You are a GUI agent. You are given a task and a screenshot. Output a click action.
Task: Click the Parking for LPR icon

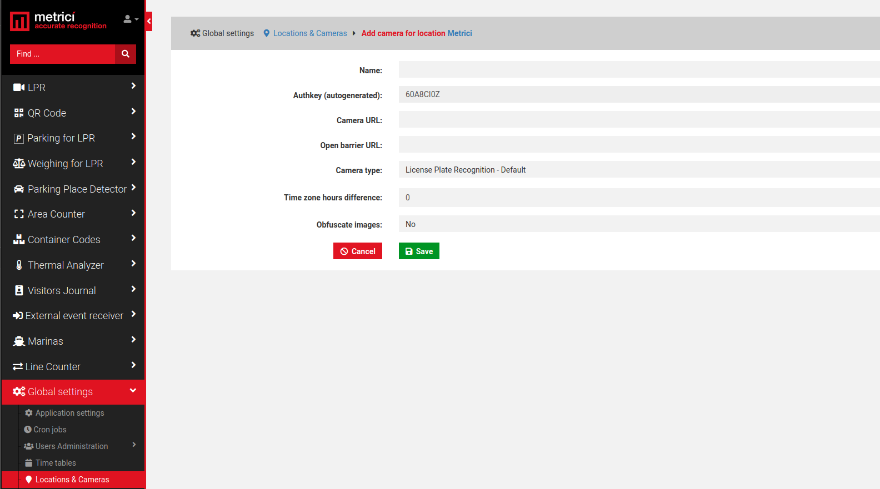click(x=19, y=139)
